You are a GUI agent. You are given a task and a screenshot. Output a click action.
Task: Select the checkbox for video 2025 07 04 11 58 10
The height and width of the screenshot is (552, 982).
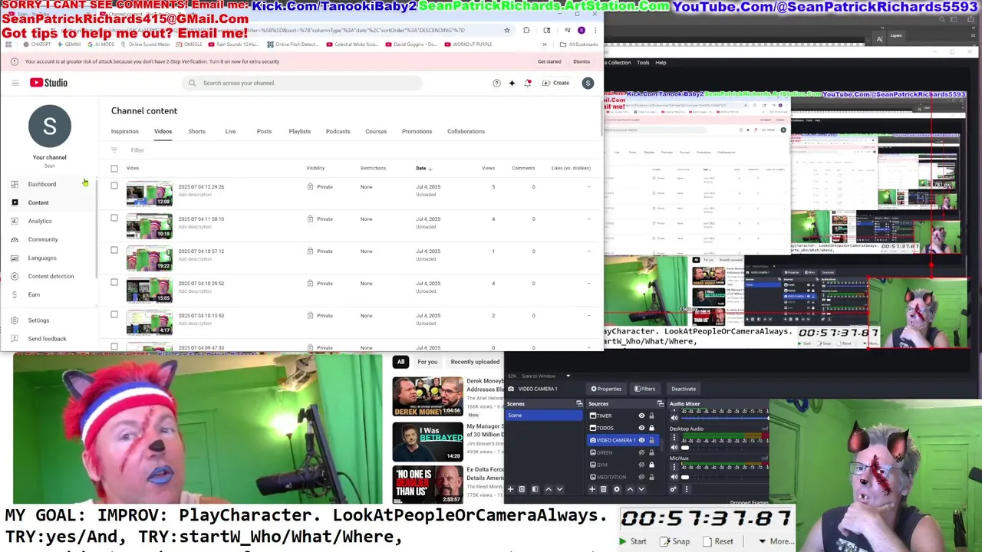click(114, 218)
